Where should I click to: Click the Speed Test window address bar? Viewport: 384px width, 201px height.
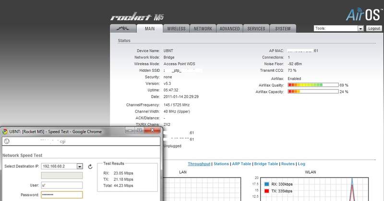[81, 141]
